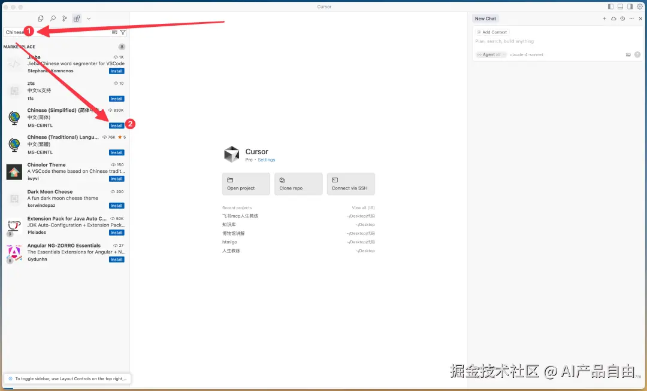Click the send message arrow button
Viewport: 647px width, 391px height.
637,55
